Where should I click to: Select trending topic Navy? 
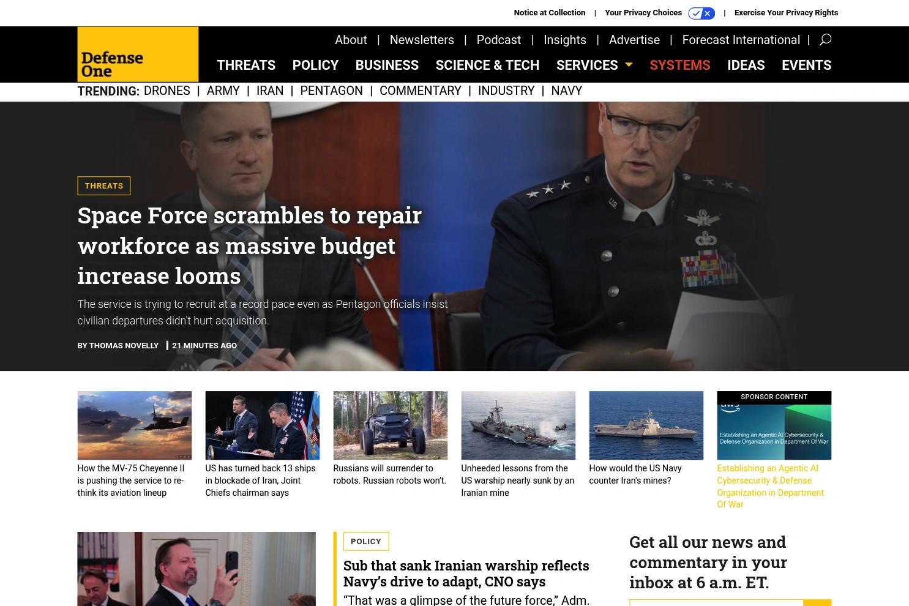(566, 91)
